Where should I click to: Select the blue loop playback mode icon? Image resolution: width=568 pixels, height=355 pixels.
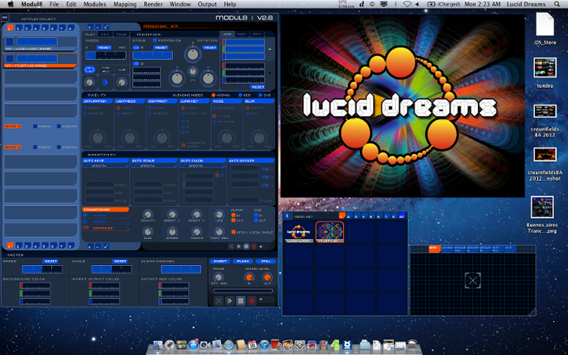tap(89, 70)
